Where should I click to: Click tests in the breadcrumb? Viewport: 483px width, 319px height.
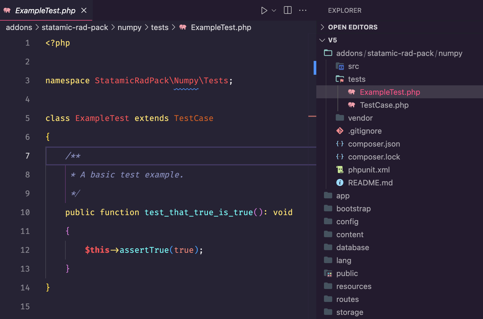coord(160,27)
